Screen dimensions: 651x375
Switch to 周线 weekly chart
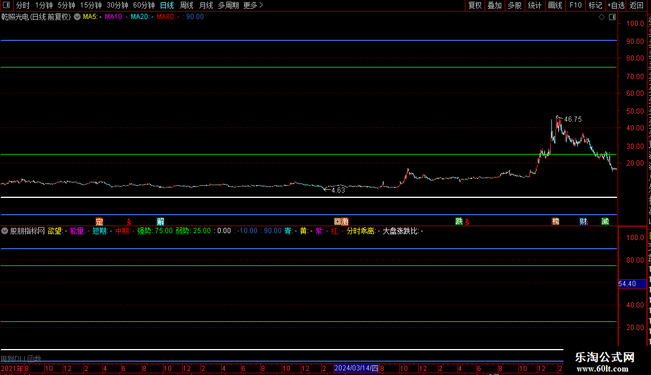click(187, 5)
